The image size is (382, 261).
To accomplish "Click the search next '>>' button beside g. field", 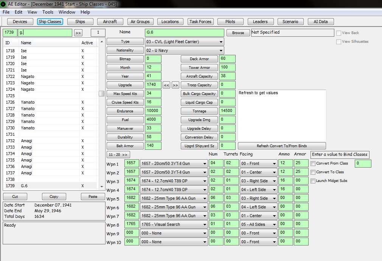I will coord(78,33).
